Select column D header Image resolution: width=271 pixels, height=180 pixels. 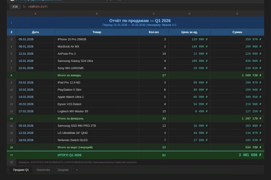coord(189,13)
